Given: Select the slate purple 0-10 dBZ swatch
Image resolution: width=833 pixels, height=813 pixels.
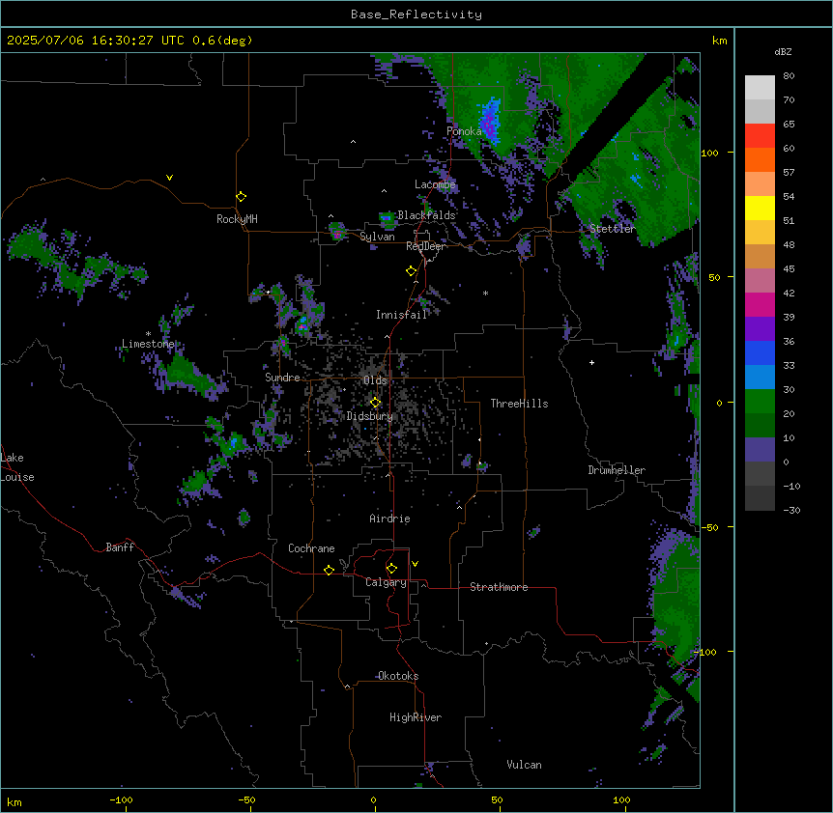Looking at the screenshot, I should [760, 450].
